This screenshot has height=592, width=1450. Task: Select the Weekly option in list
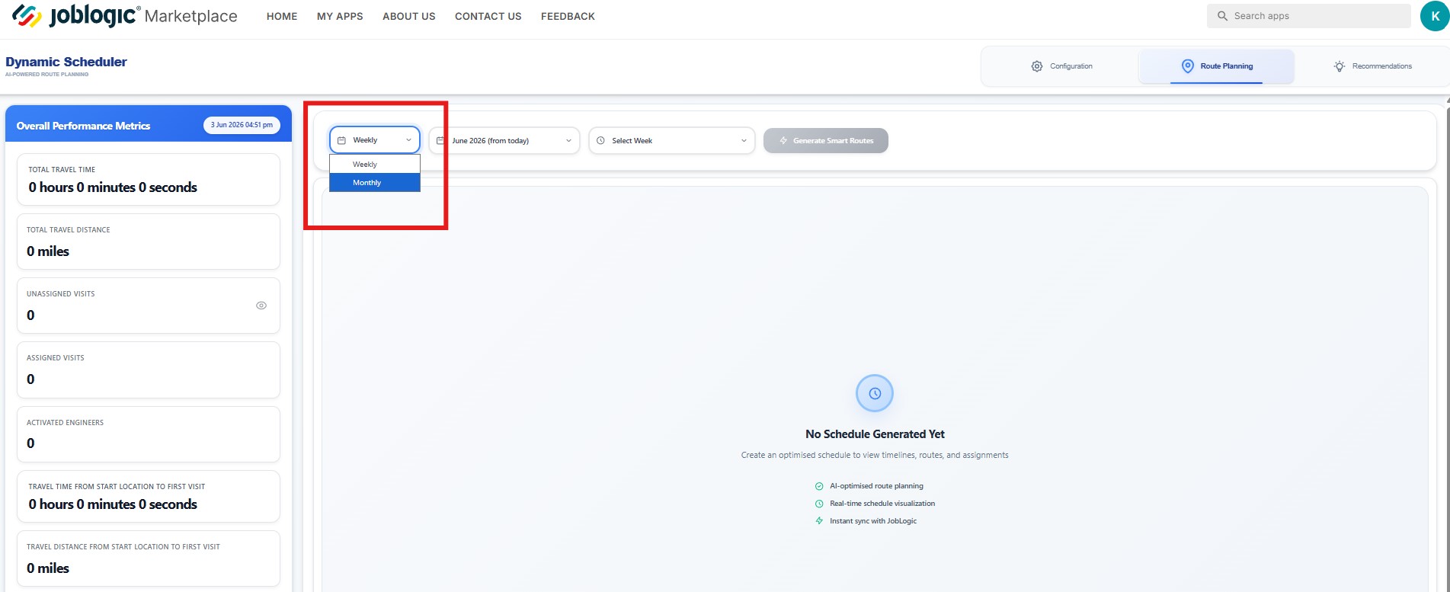point(375,165)
